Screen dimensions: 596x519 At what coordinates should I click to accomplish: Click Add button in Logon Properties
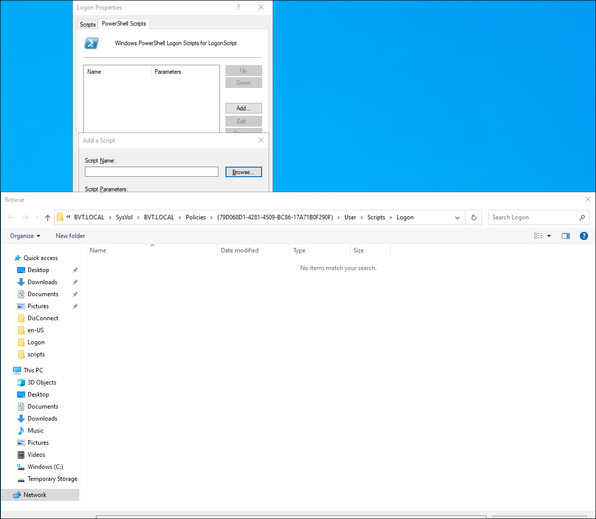coord(243,108)
